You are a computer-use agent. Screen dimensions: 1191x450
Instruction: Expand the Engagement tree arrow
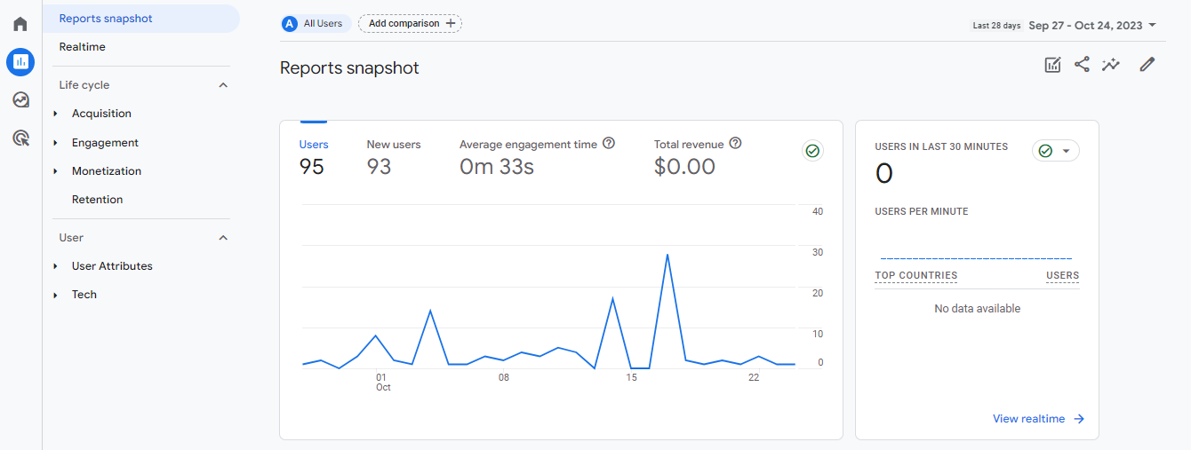[55, 143]
